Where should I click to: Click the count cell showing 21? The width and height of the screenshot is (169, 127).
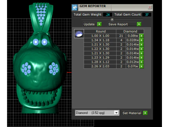121,36
